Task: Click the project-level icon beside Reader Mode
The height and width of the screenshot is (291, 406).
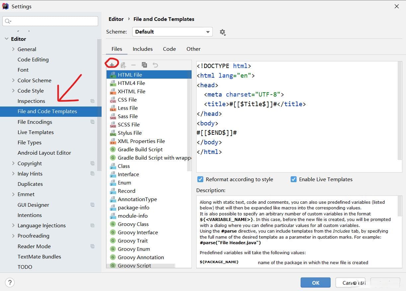Action: 93,246
